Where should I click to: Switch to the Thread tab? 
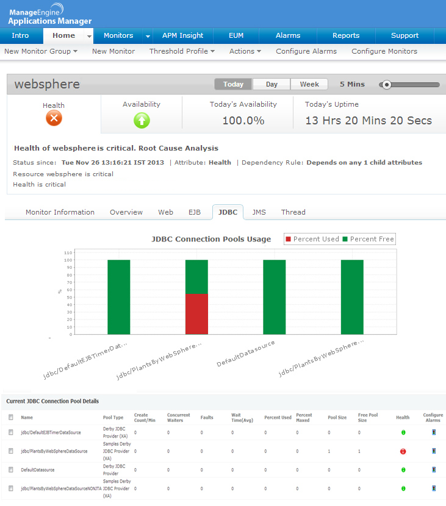click(293, 212)
